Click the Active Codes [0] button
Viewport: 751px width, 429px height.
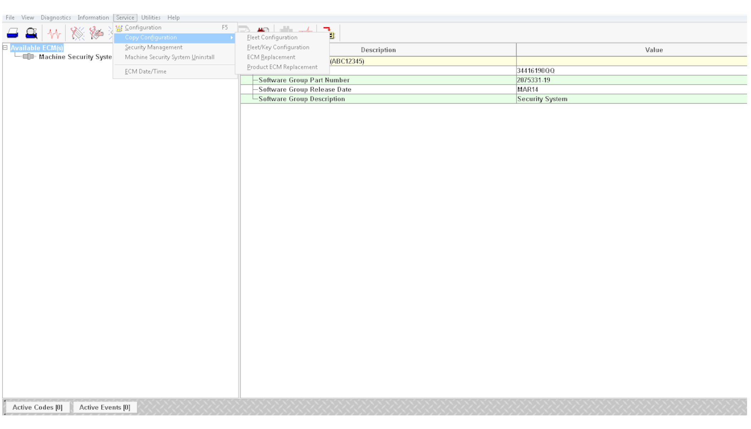pyautogui.click(x=38, y=407)
